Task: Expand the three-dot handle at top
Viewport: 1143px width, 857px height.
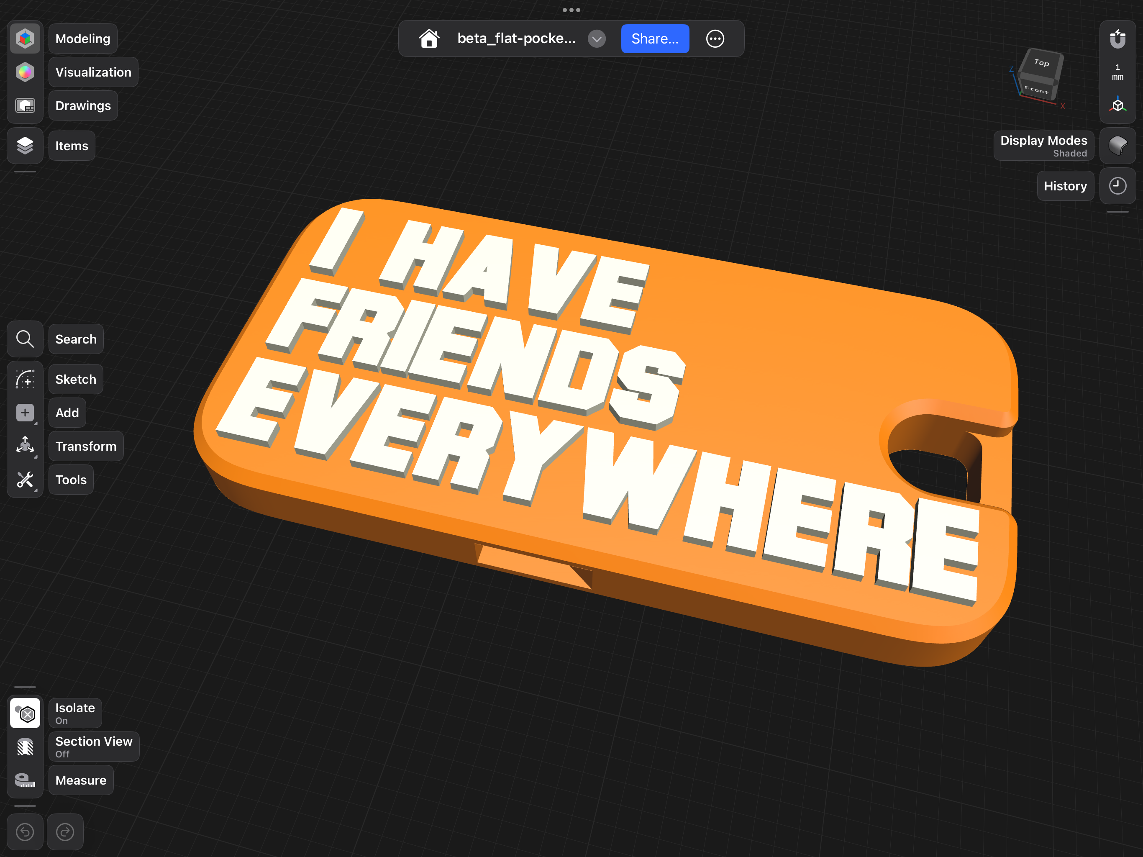Action: coord(571,10)
